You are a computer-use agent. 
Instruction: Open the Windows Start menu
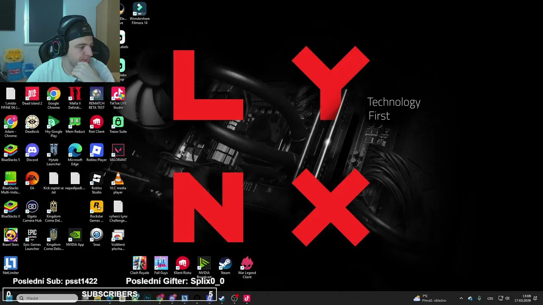[x=8, y=298]
